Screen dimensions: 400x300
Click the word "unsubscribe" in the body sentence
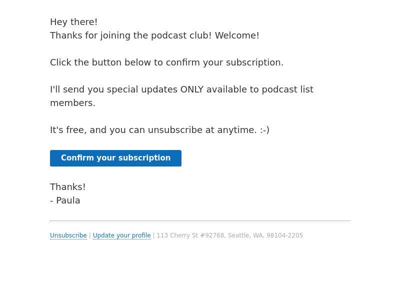tap(175, 130)
